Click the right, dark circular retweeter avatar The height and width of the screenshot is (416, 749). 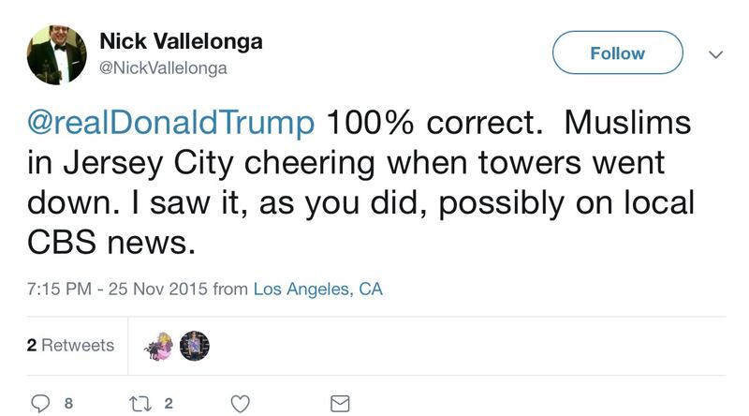click(194, 346)
